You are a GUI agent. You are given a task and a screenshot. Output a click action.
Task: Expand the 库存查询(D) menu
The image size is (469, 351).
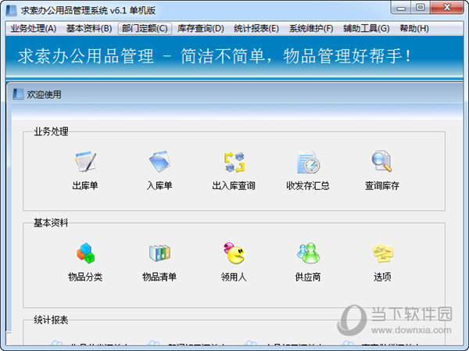[x=200, y=29]
